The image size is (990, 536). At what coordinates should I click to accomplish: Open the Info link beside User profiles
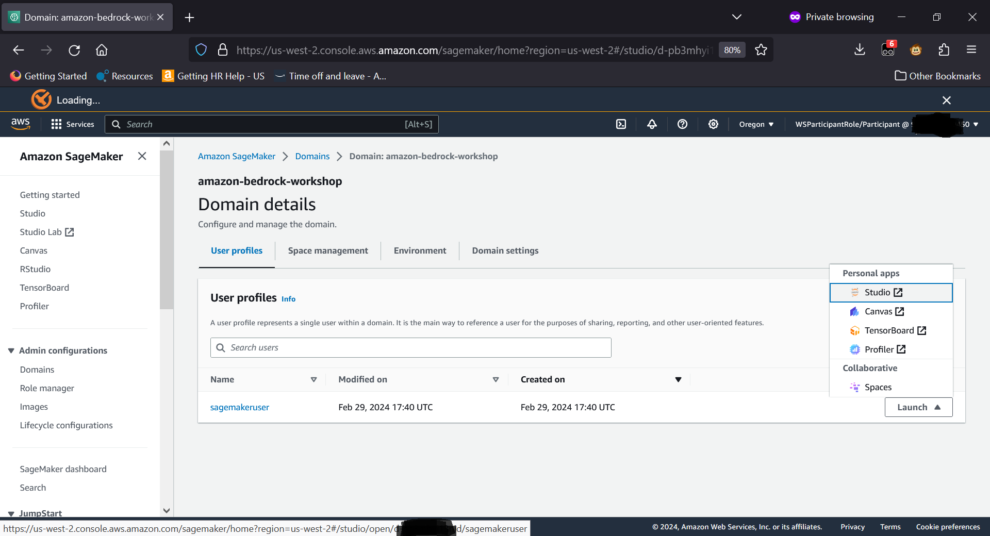[x=288, y=299]
